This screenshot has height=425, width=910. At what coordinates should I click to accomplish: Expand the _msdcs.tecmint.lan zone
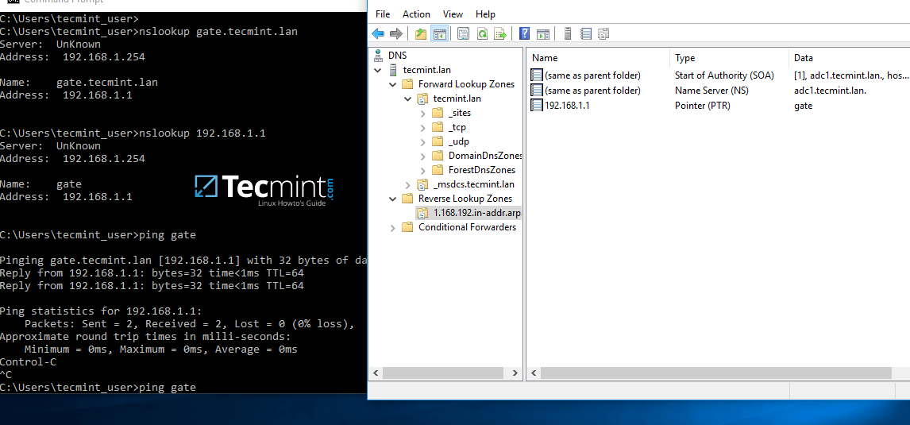point(408,184)
